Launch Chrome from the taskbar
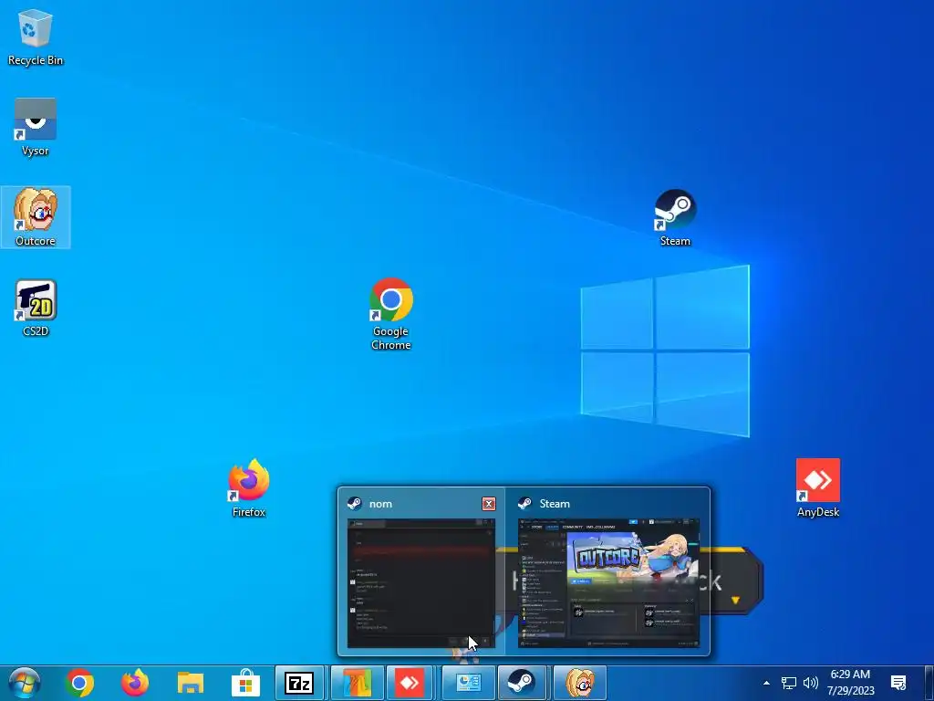Viewport: 934px width, 701px height. [79, 683]
